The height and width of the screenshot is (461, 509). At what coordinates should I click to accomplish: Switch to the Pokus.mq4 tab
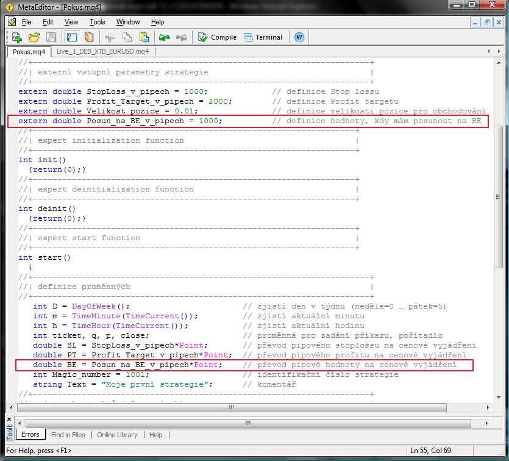point(29,52)
